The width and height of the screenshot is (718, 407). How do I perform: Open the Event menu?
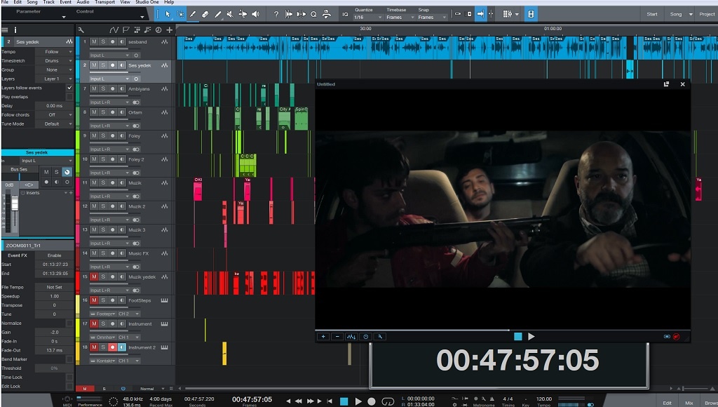pyautogui.click(x=66, y=2)
